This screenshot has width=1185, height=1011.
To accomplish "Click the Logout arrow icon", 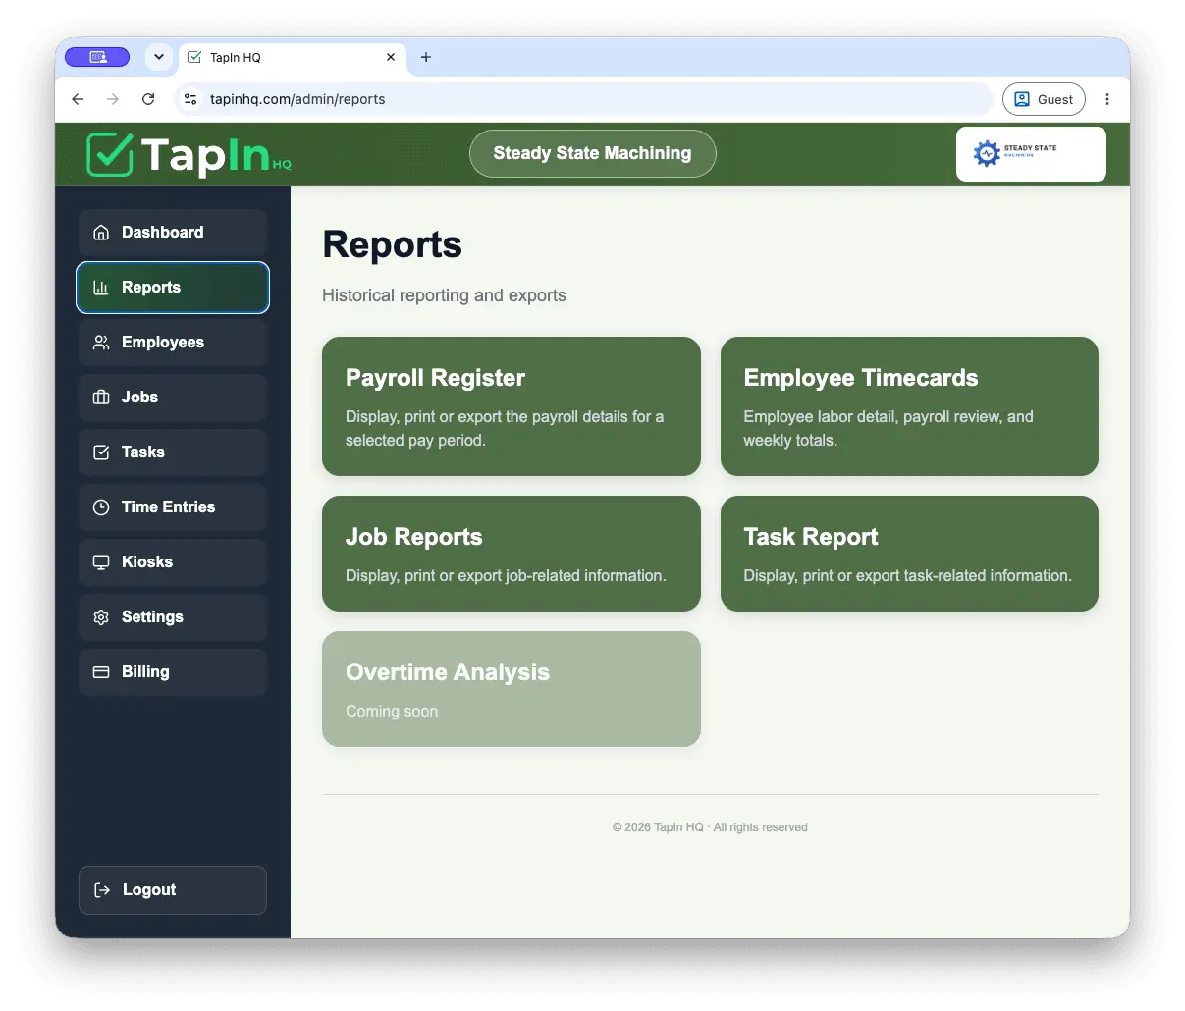I will tap(102, 890).
